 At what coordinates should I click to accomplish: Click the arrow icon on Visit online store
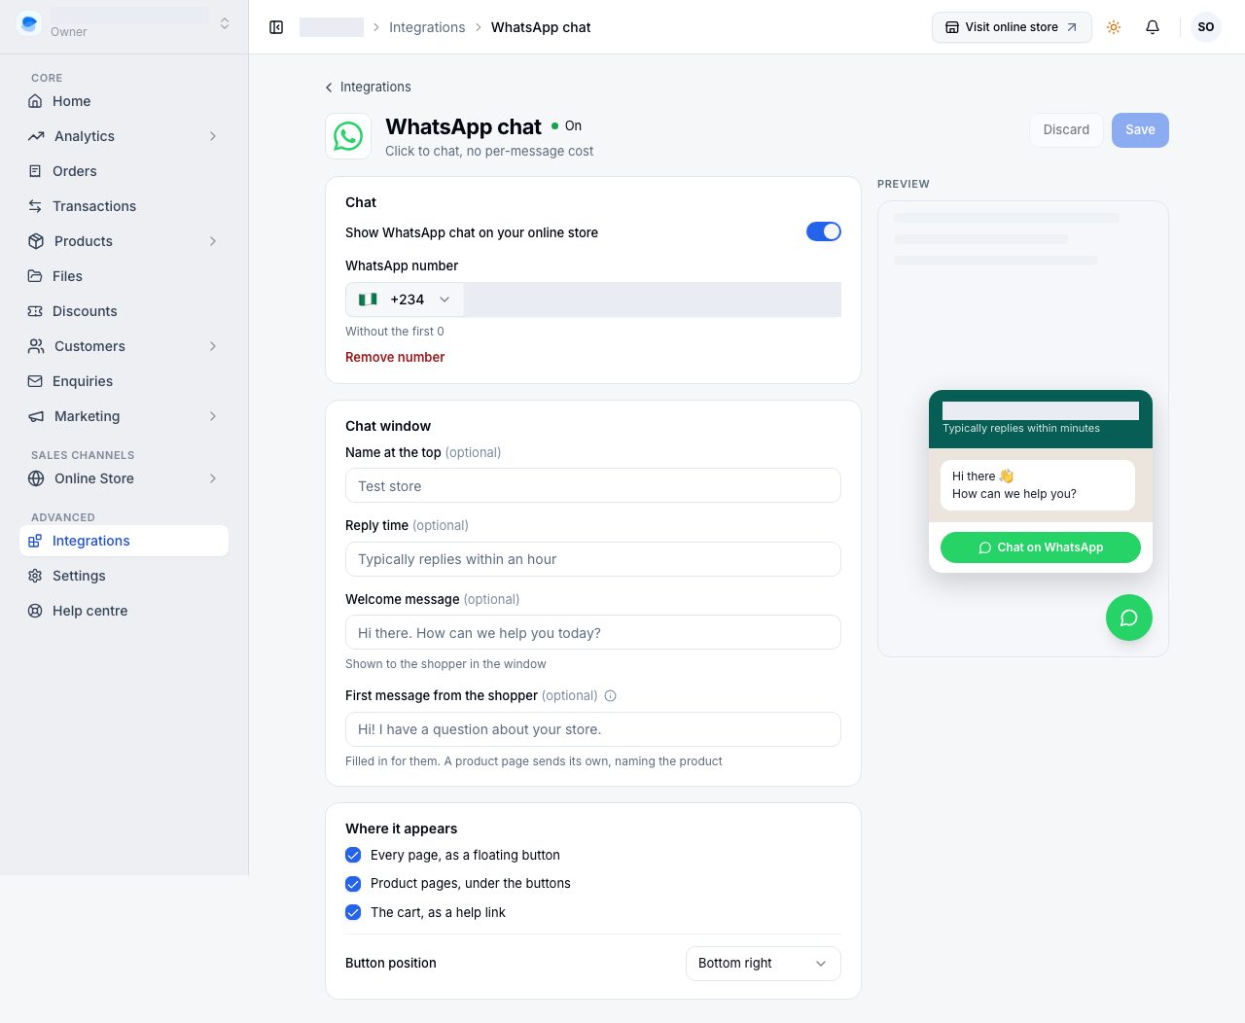pyautogui.click(x=1072, y=27)
